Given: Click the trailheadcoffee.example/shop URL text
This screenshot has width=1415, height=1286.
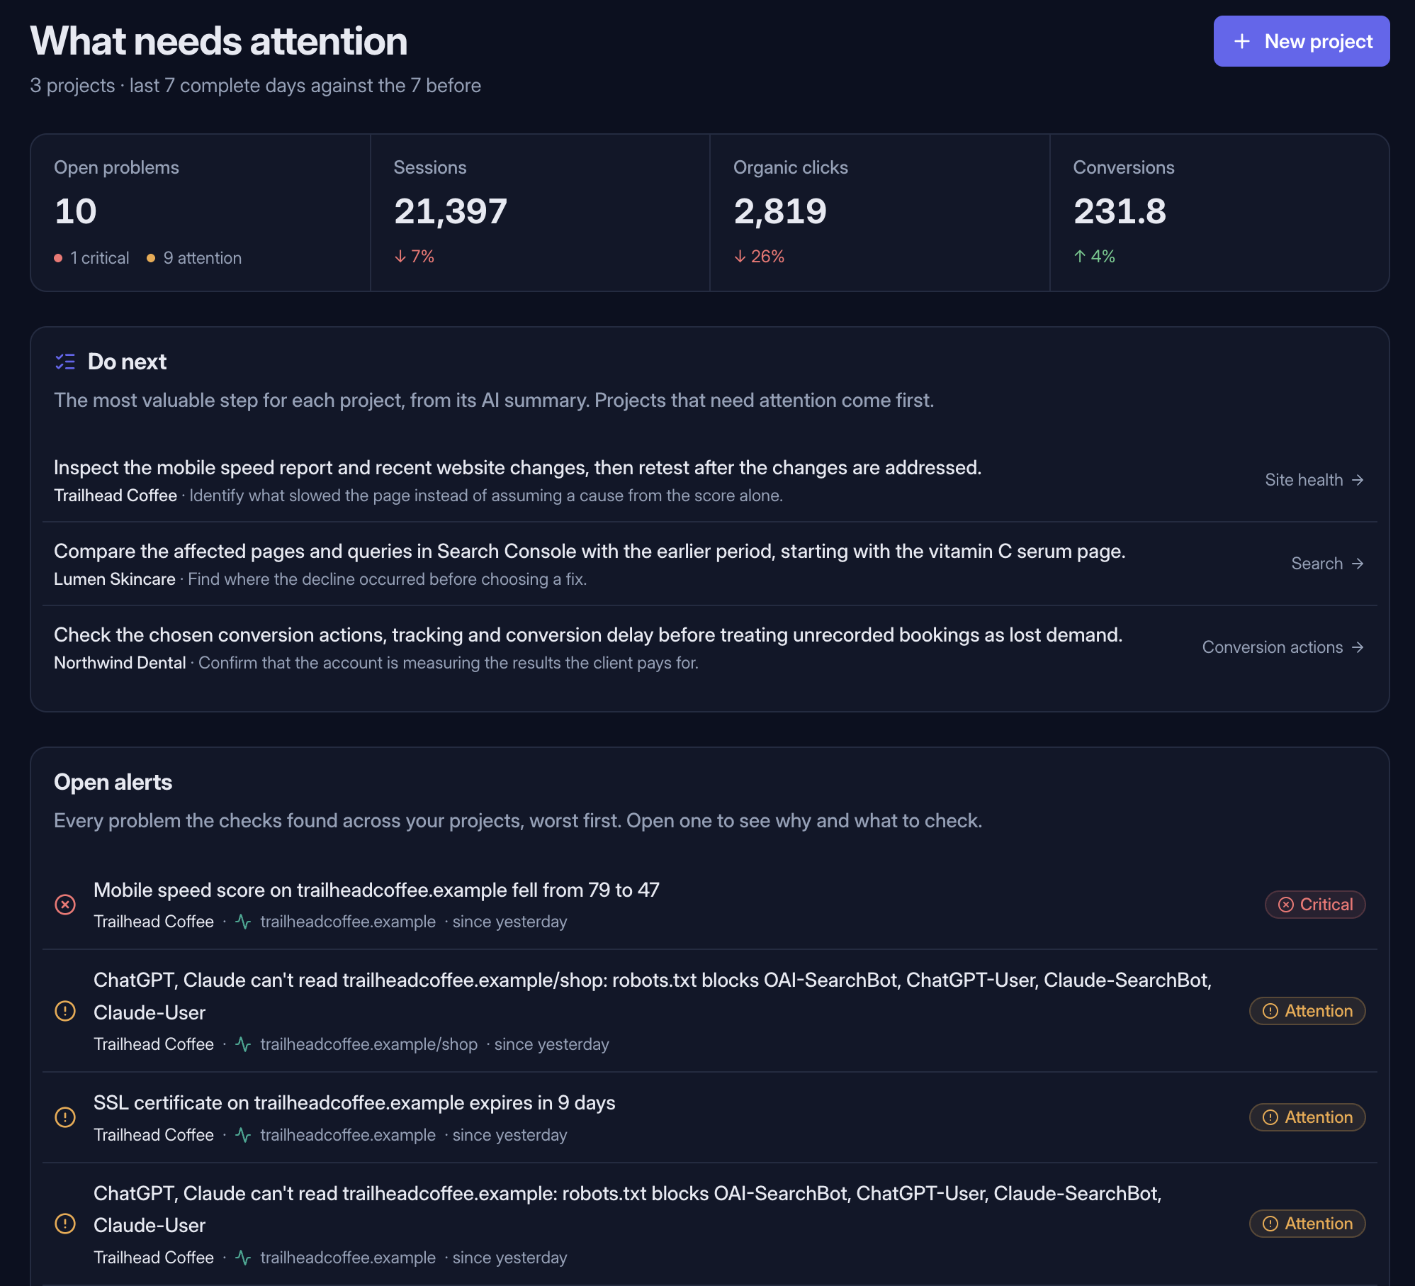Looking at the screenshot, I should [369, 1044].
